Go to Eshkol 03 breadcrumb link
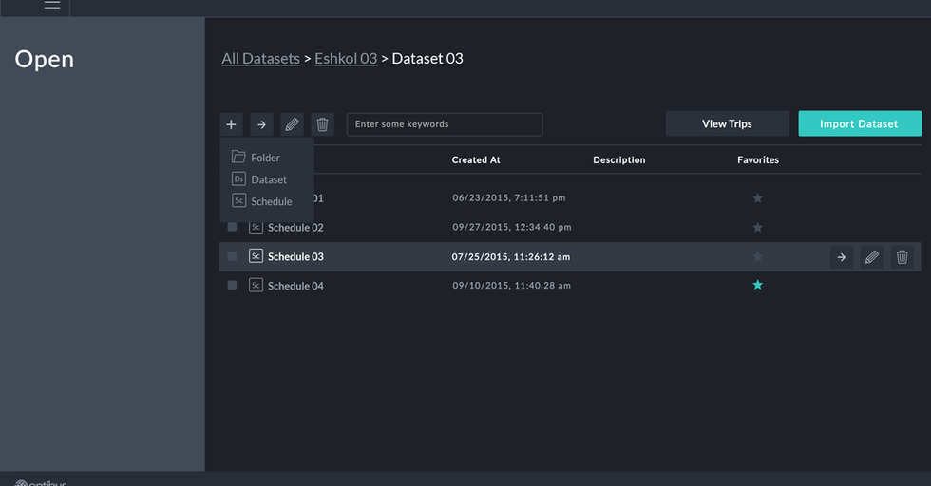Viewport: 931px width, 486px height. [x=346, y=58]
